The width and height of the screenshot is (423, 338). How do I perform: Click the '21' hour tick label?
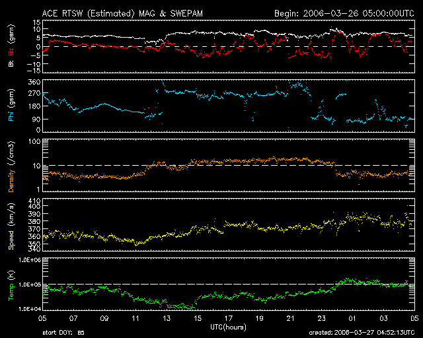tap(291, 318)
